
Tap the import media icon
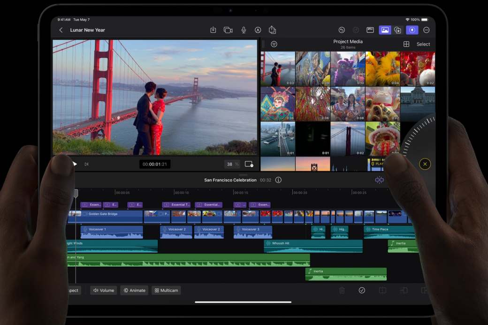click(x=213, y=30)
